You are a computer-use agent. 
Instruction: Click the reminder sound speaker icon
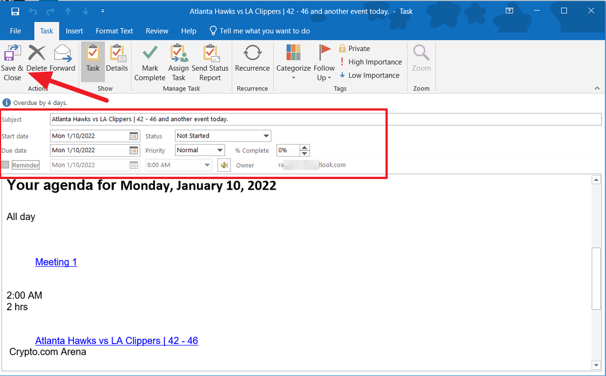224,165
